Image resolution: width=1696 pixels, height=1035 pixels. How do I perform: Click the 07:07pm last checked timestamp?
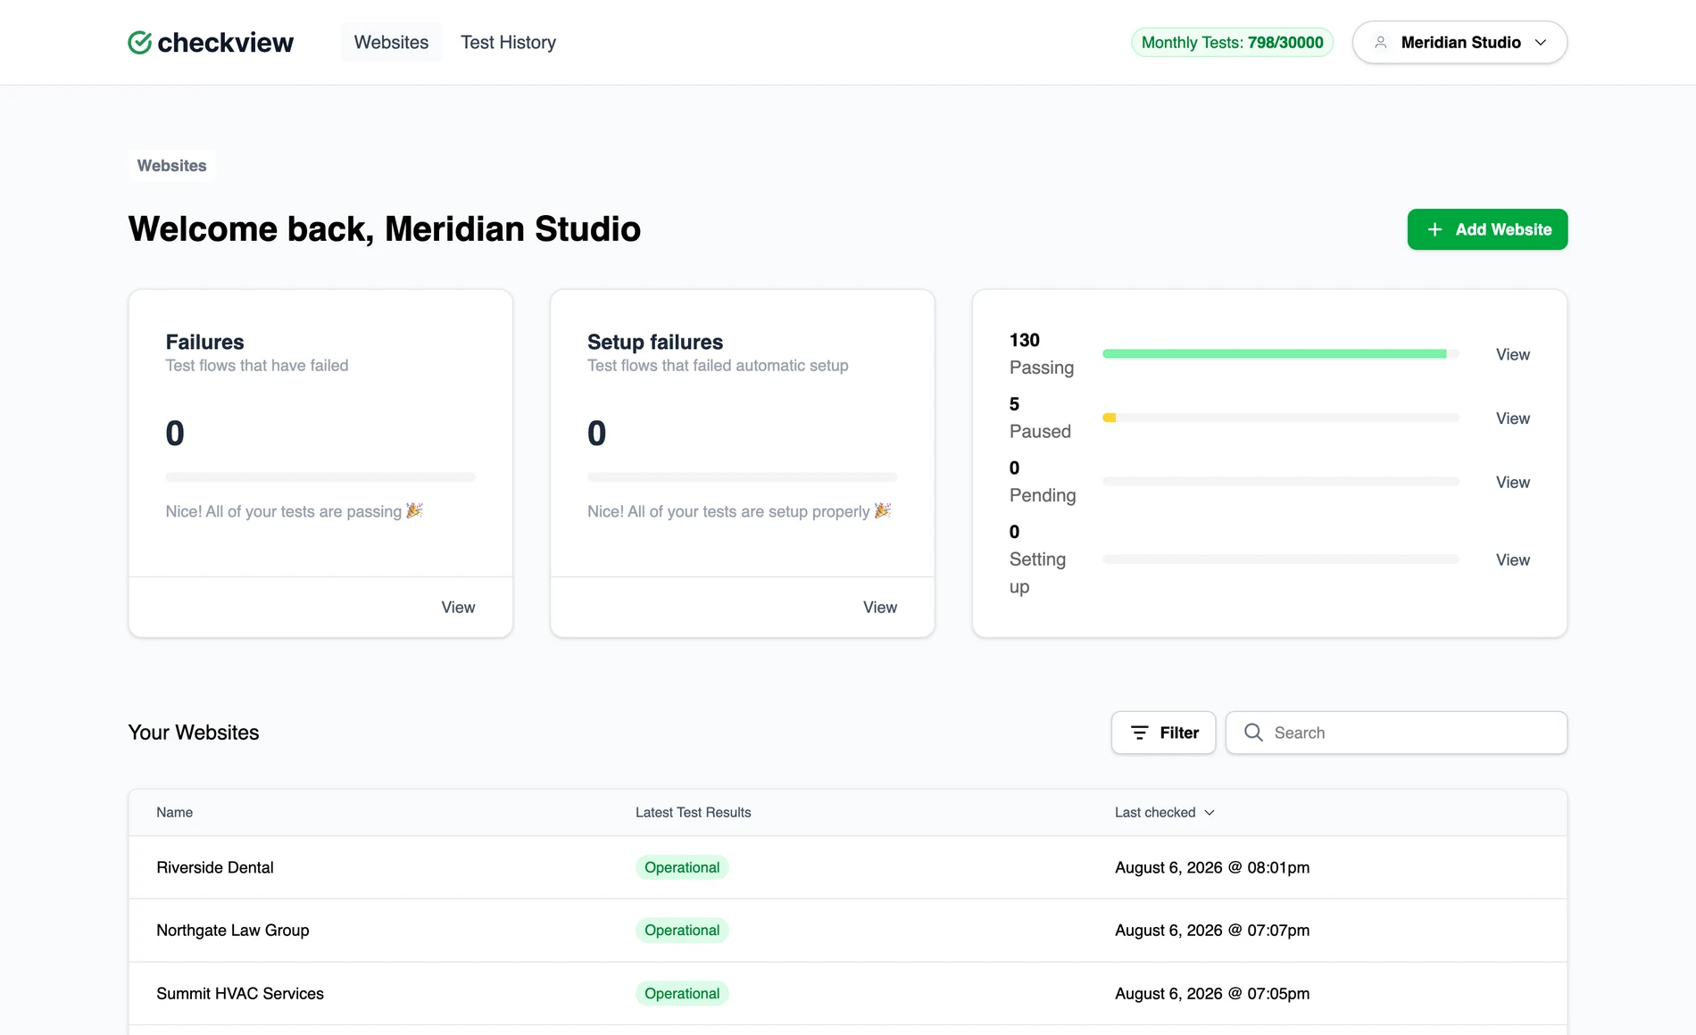1212,930
